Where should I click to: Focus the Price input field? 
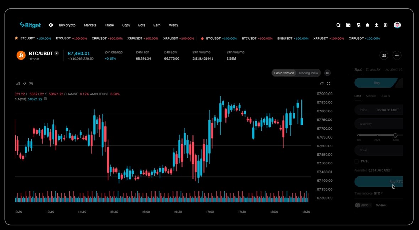379,110
